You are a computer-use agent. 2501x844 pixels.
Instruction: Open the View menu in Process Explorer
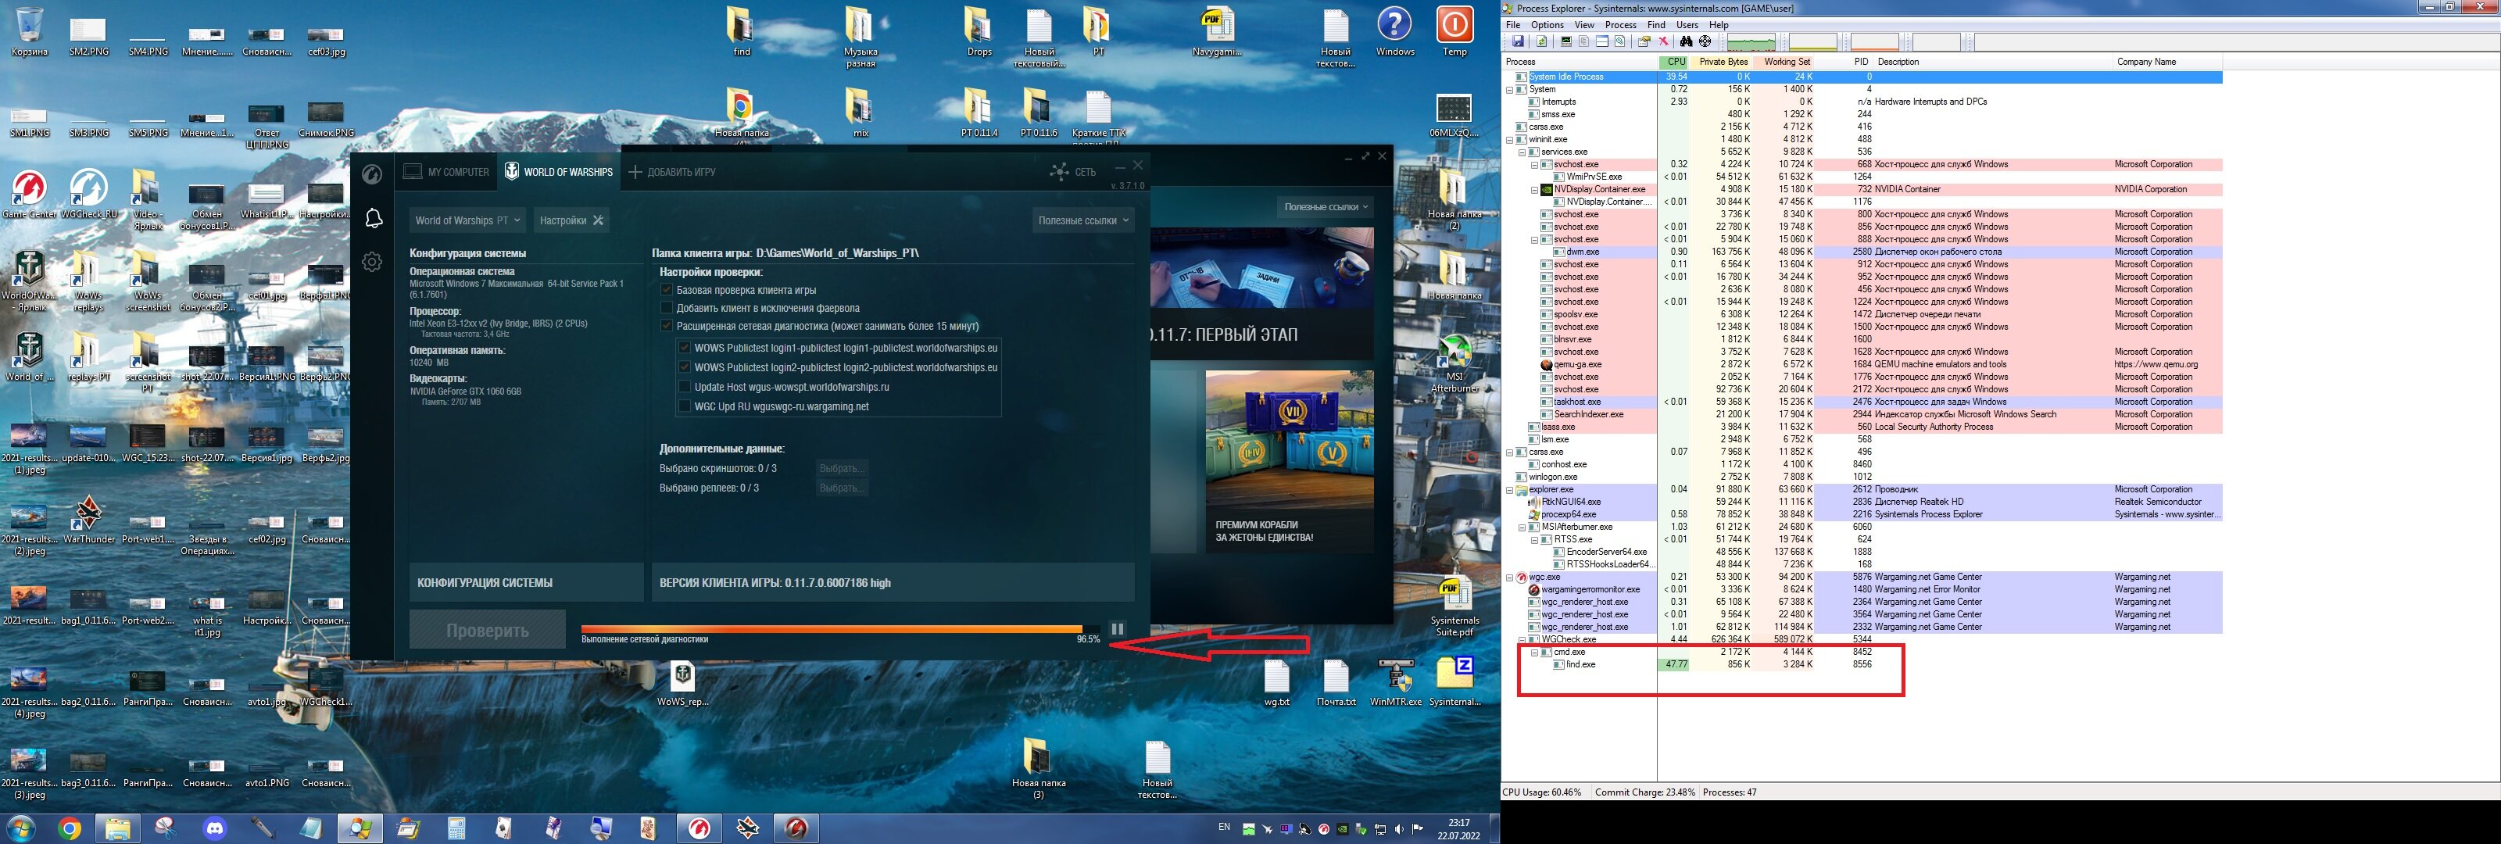pos(1584,25)
